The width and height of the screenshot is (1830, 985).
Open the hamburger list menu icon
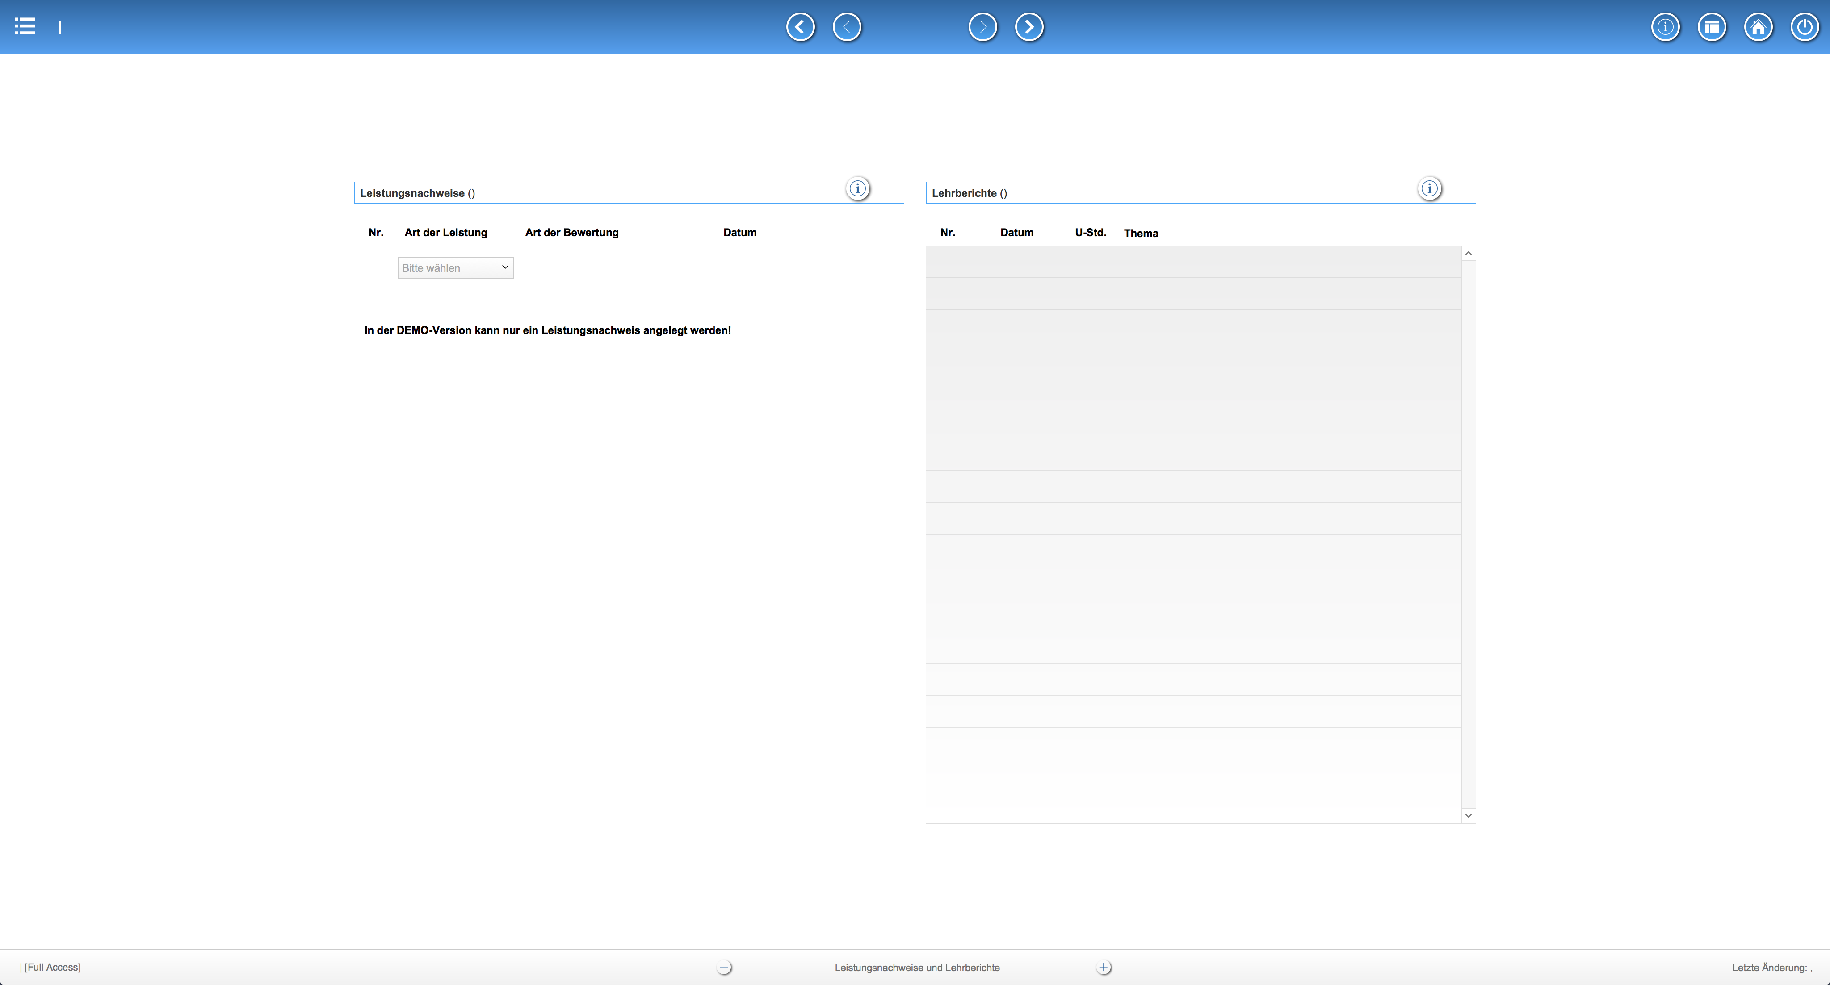coord(25,27)
